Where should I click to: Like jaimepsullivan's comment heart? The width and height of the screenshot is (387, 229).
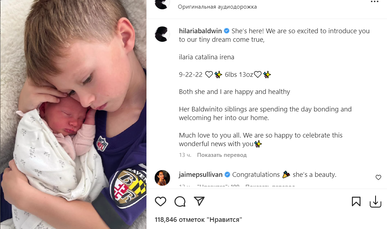(x=378, y=177)
